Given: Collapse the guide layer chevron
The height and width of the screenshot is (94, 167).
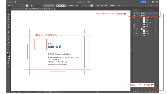Looking at the screenshot, I should tap(139, 29).
